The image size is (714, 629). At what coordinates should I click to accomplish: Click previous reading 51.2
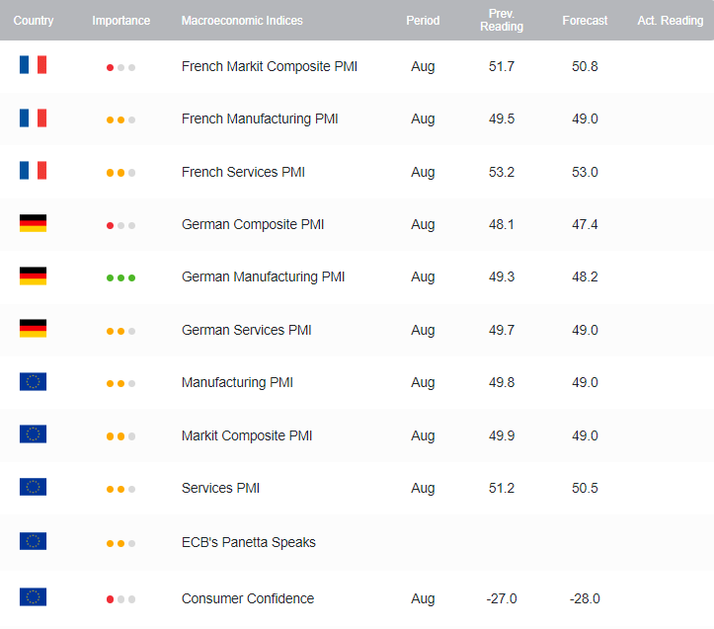point(502,488)
